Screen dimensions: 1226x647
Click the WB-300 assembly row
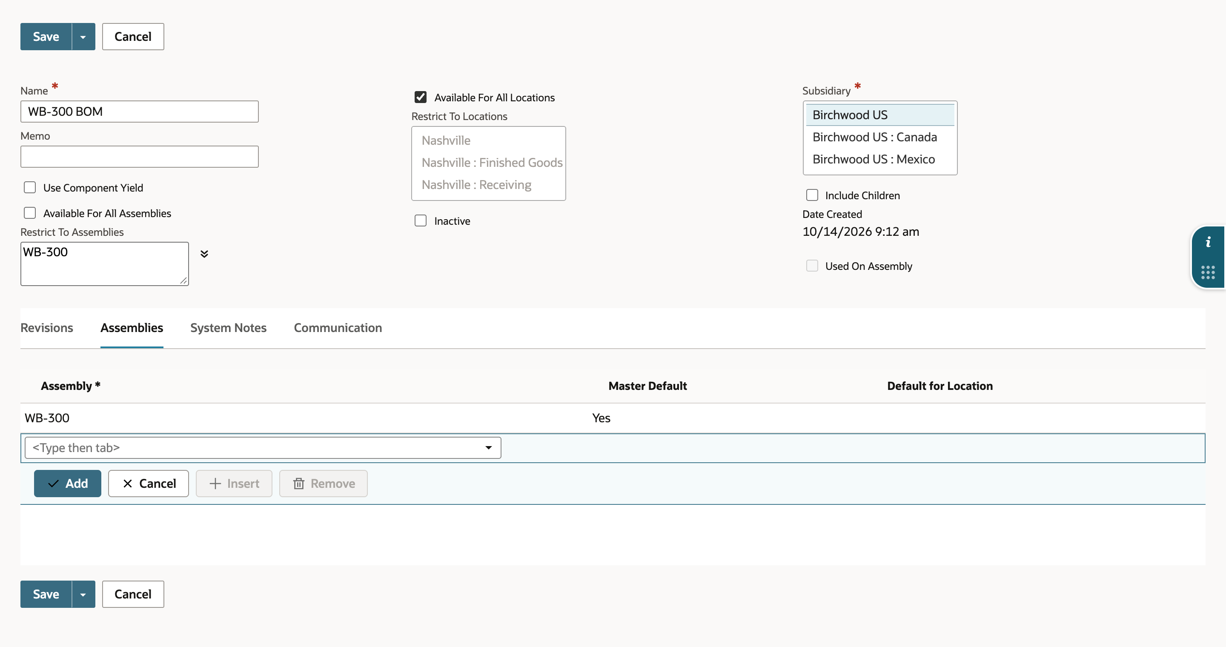pyautogui.click(x=613, y=418)
